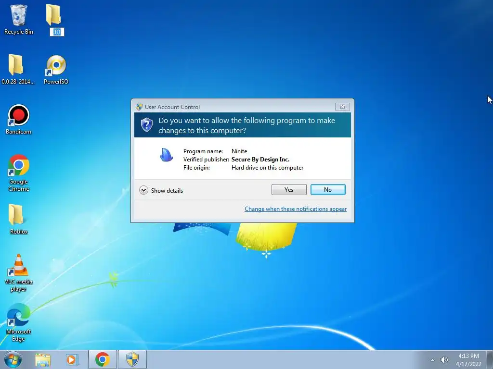Click the Ninite program icon

pyautogui.click(x=166, y=155)
